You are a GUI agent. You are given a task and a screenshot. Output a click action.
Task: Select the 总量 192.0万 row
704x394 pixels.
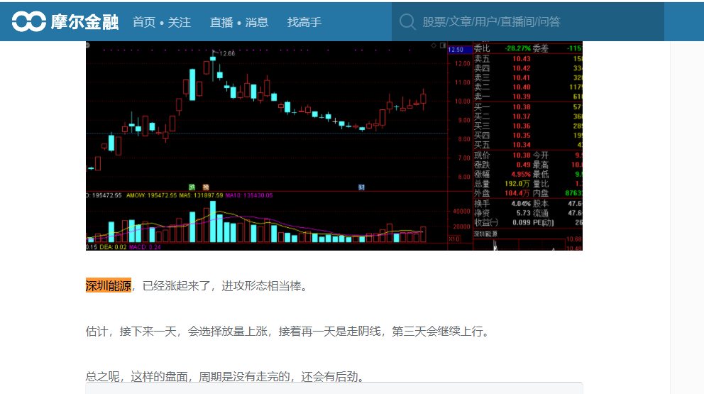tap(502, 184)
